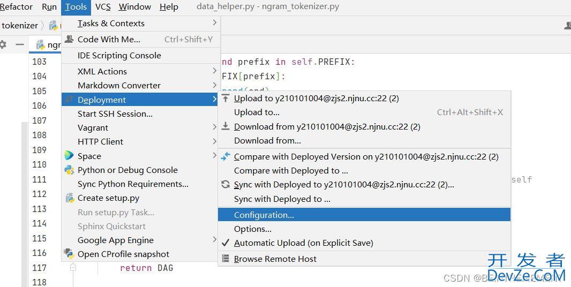Expand Markdown Converter submenu arrow
571x287 pixels.
[214, 85]
